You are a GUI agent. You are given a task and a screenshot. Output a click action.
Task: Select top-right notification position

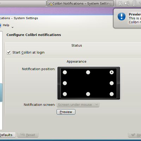tap(111, 72)
